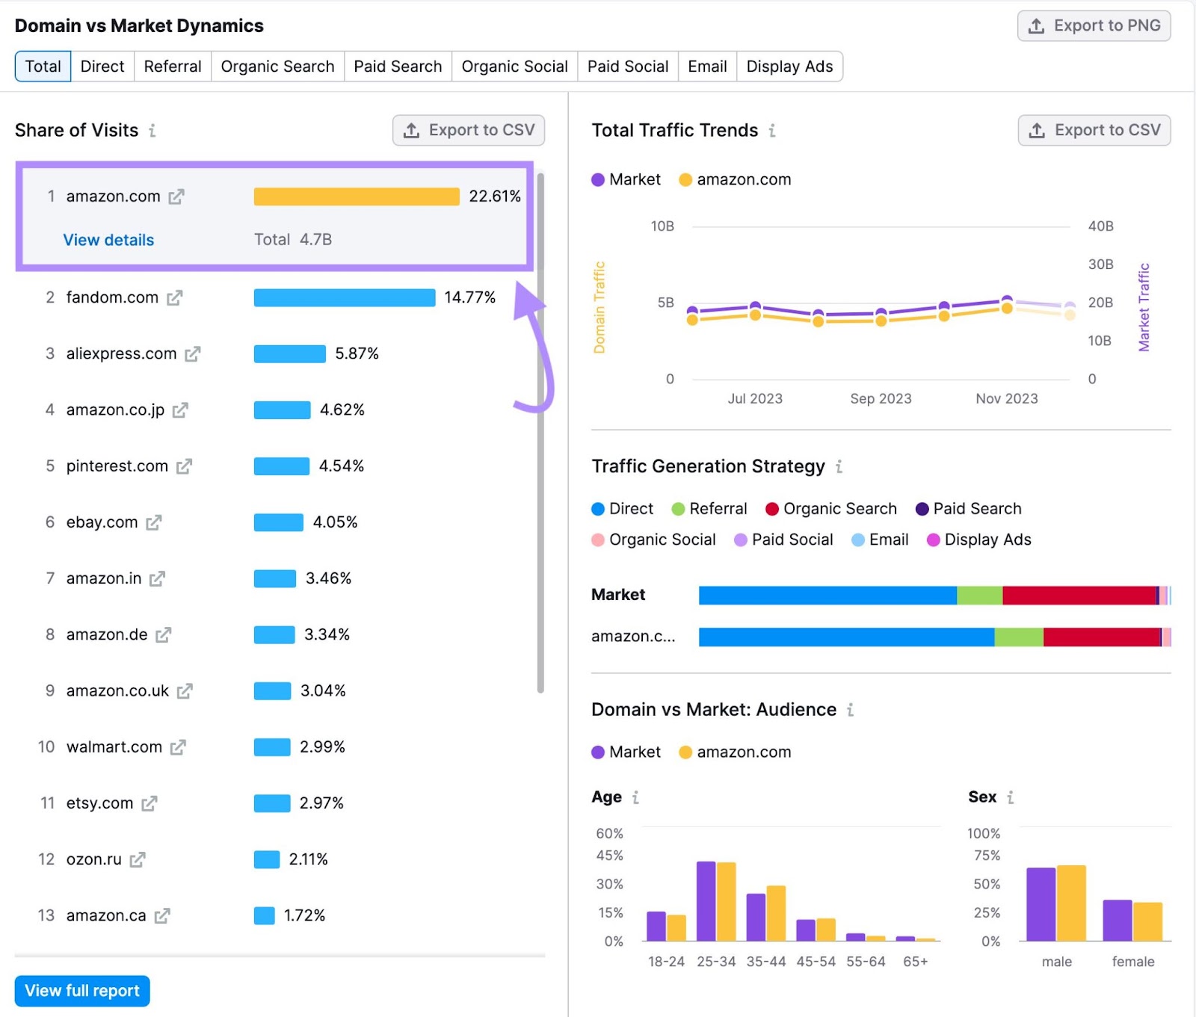Viewport: 1196px width, 1017px height.
Task: Click info icon next to Share of Visits
Action: [152, 131]
